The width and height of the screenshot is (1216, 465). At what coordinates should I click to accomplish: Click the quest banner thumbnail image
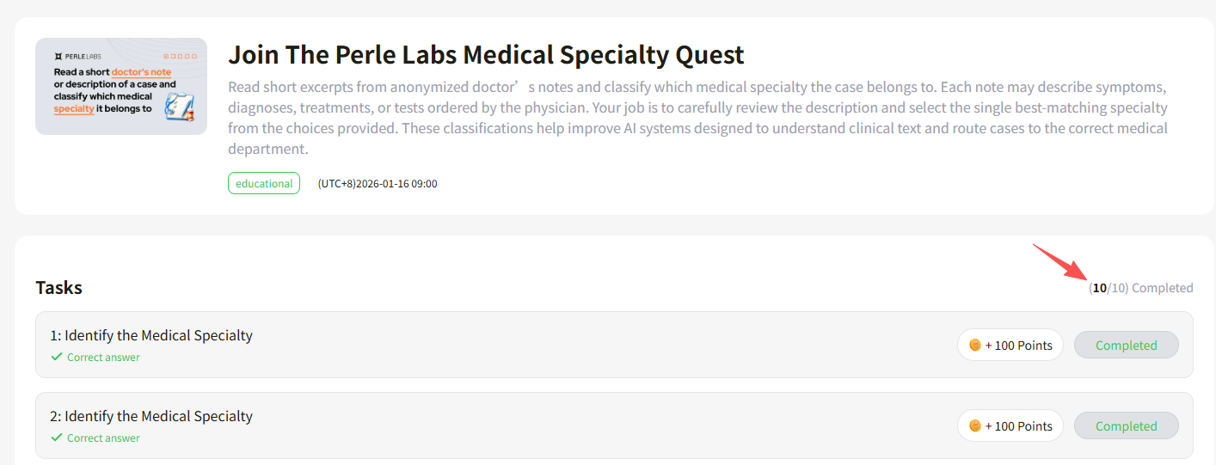pyautogui.click(x=121, y=86)
